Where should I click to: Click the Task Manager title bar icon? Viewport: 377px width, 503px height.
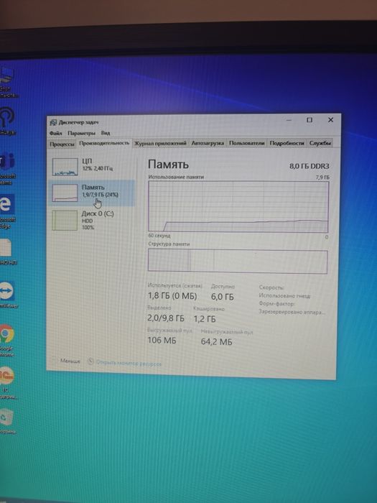[x=53, y=123]
